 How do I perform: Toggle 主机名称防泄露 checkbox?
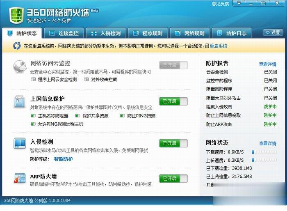pyautogui.click(x=33, y=116)
